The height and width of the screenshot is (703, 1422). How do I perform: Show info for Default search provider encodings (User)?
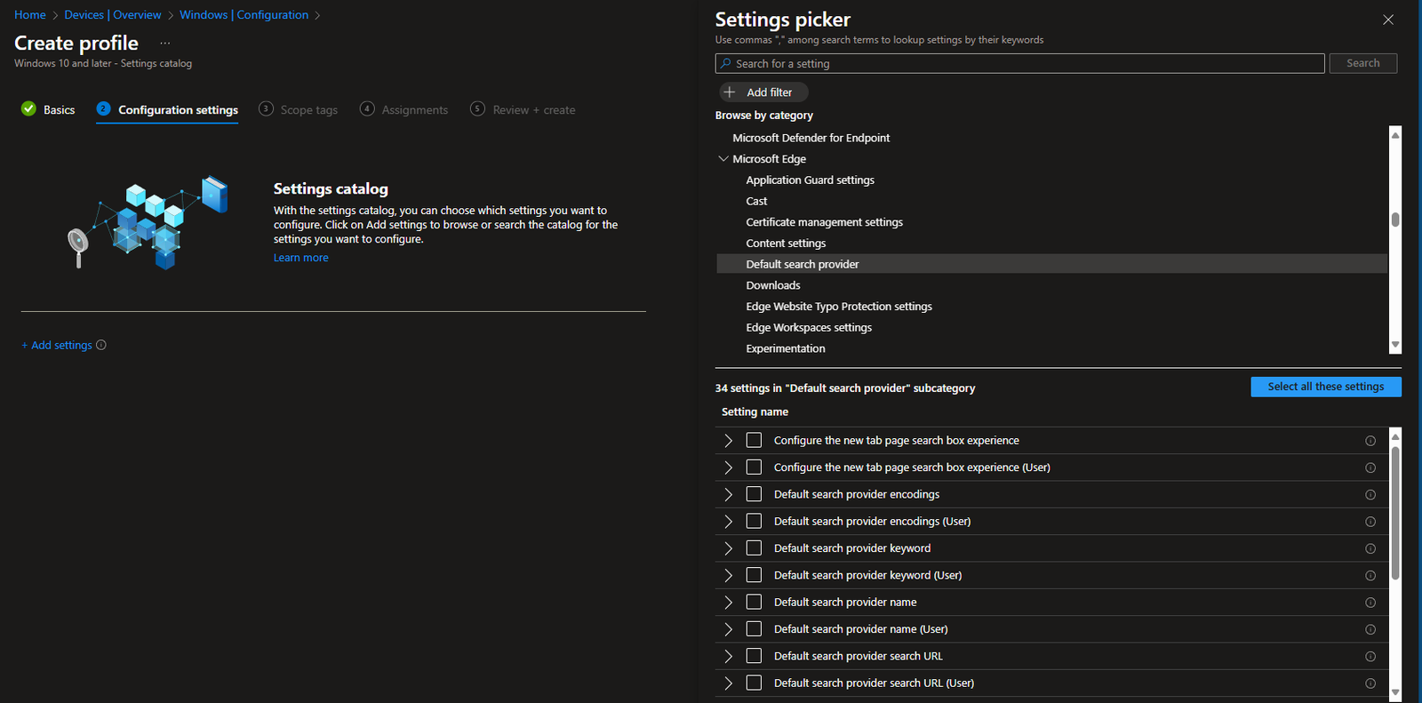(x=1370, y=522)
